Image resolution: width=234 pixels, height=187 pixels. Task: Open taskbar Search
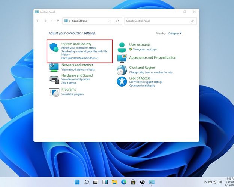pos(86,182)
